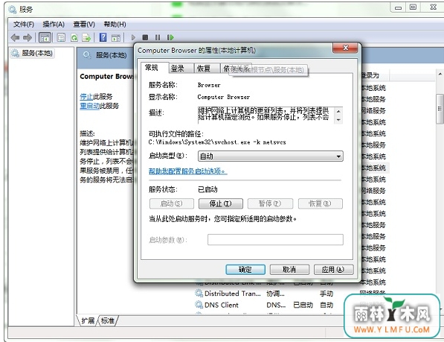Open the 启动类型 dropdown showing 自动
Image resolution: width=444 pixels, height=342 pixels.
click(270, 156)
